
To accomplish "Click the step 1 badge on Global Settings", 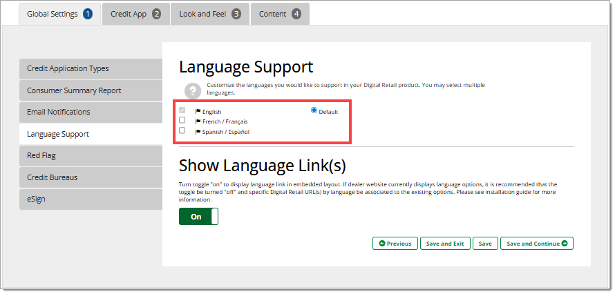I will coord(88,14).
